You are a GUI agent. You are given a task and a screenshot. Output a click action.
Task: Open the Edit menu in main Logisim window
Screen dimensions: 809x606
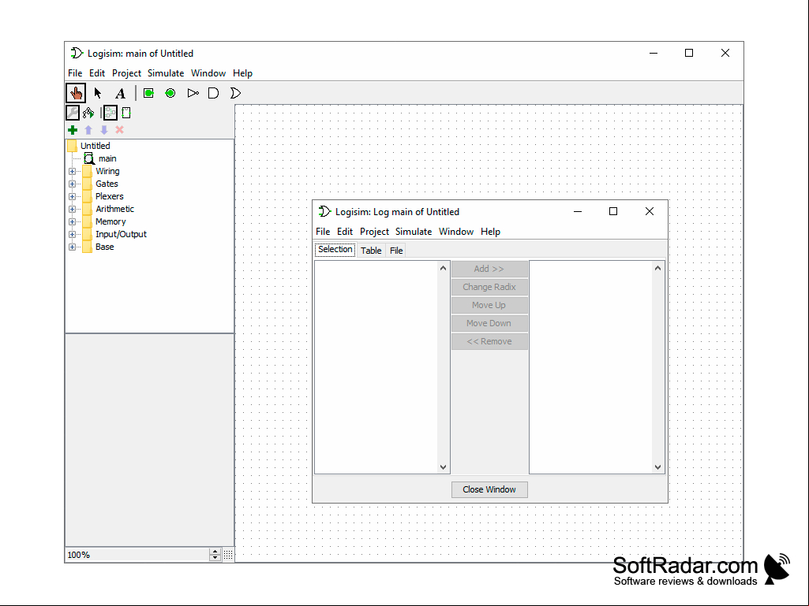(97, 73)
